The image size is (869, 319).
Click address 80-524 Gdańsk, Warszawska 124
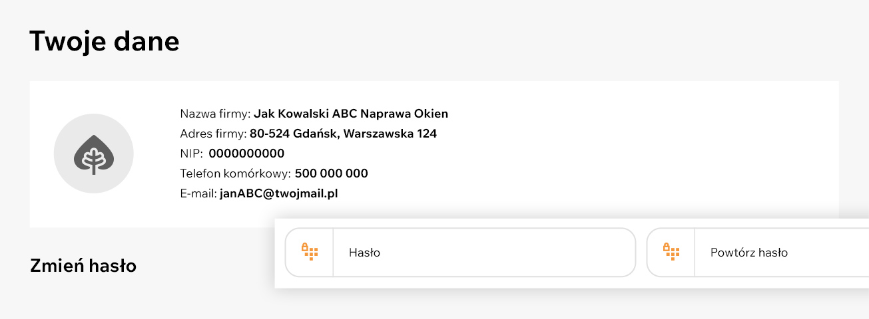click(x=343, y=134)
